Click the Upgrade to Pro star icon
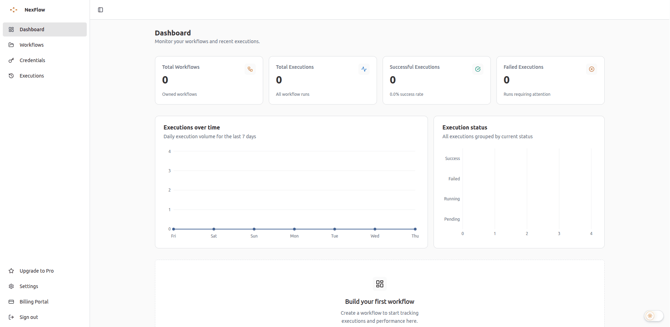The width and height of the screenshot is (670, 327). [11, 271]
